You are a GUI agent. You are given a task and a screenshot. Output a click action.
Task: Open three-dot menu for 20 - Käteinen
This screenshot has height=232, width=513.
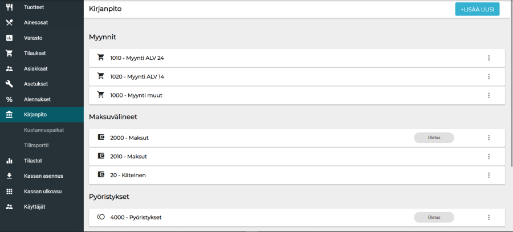click(488, 175)
